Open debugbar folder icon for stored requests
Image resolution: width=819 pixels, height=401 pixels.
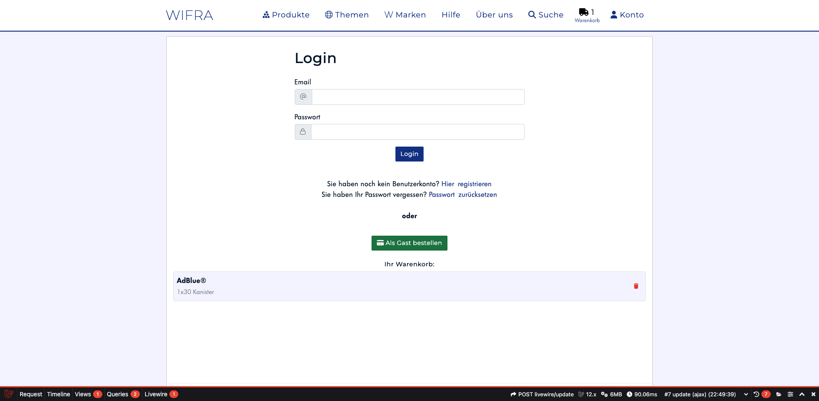[778, 394]
